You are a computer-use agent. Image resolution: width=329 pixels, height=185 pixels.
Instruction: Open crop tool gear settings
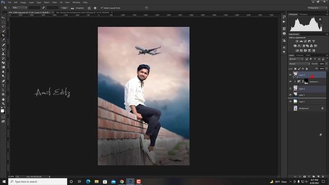(95, 8)
